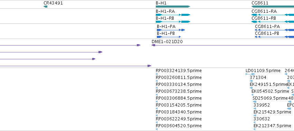Select the 371304 feature label
The height and width of the screenshot is (131, 294).
coord(258,78)
